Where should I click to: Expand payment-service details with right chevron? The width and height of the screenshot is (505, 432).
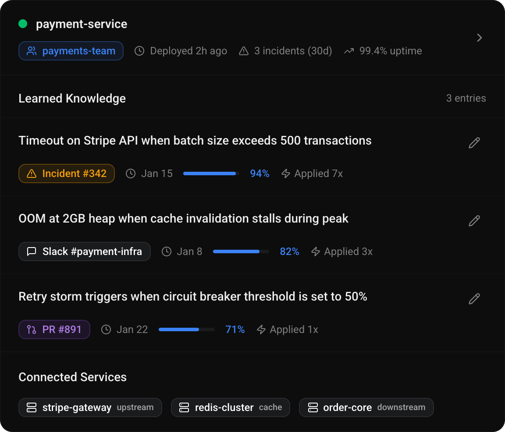[480, 38]
